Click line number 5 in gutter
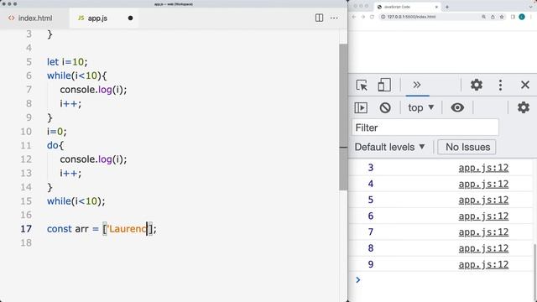Screen dimensions: 537x302 29,62
